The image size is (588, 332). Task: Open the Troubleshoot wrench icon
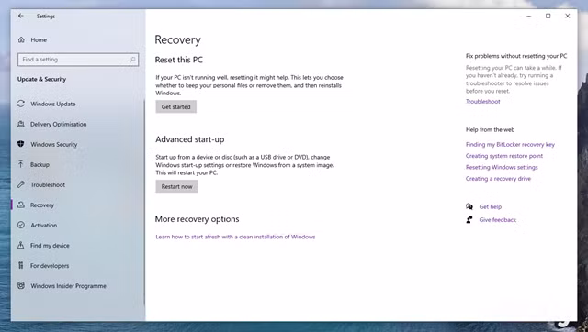(x=21, y=184)
